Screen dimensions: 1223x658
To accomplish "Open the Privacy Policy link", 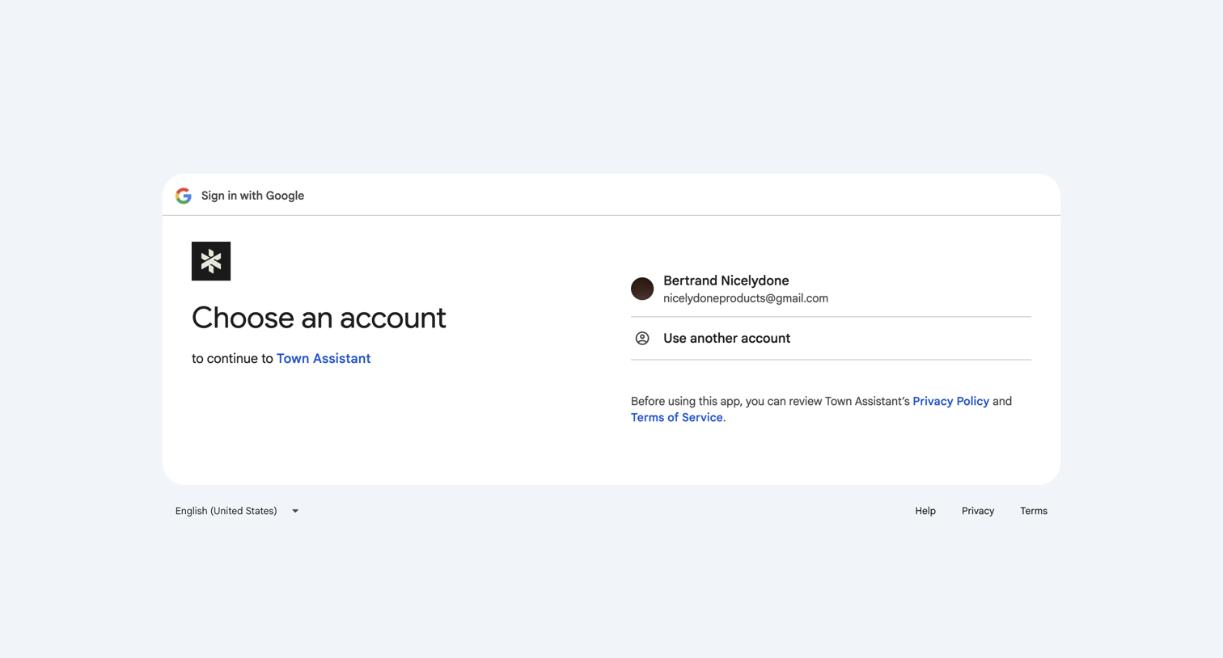I will click(x=950, y=401).
